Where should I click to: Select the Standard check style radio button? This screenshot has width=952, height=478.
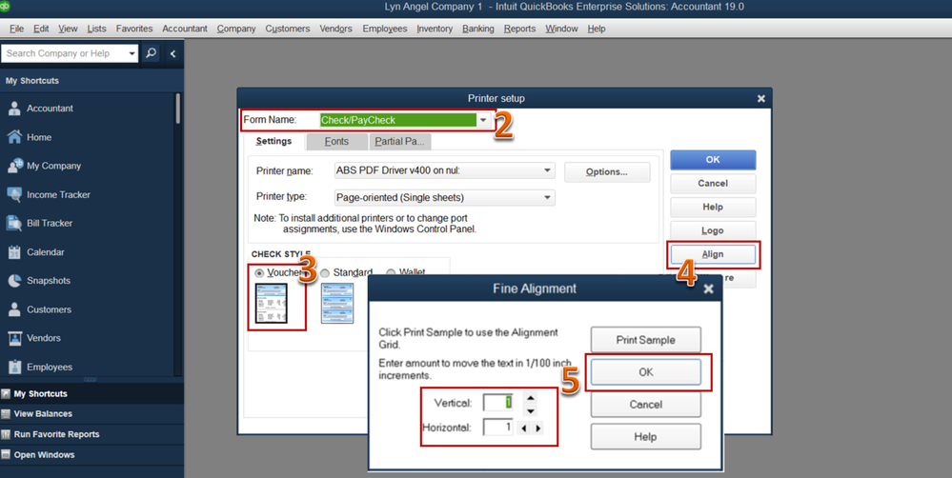pos(325,273)
